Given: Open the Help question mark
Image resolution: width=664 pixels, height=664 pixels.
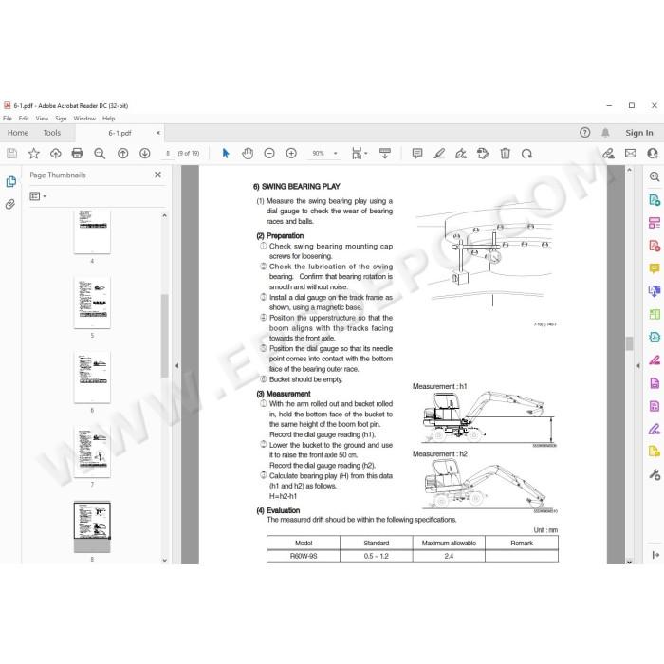Looking at the screenshot, I should pyautogui.click(x=585, y=133).
